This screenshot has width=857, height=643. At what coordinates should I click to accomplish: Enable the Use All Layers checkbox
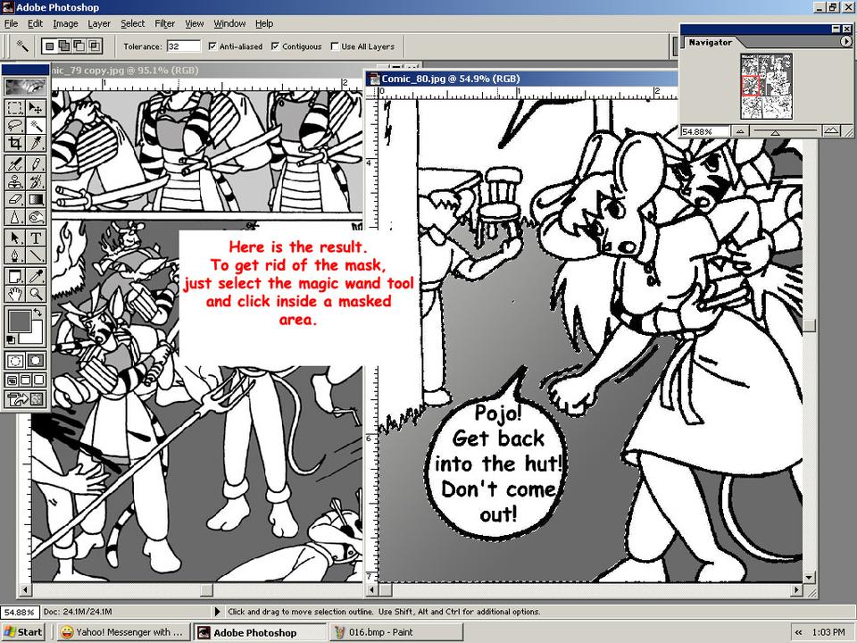(x=335, y=46)
